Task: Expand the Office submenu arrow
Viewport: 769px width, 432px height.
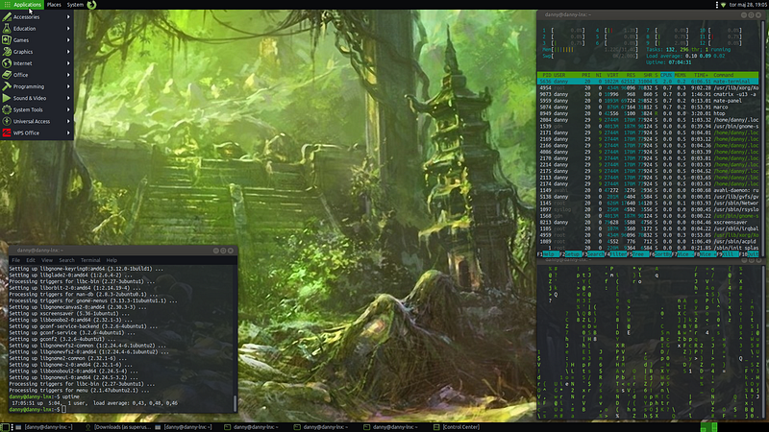Action: (x=68, y=75)
